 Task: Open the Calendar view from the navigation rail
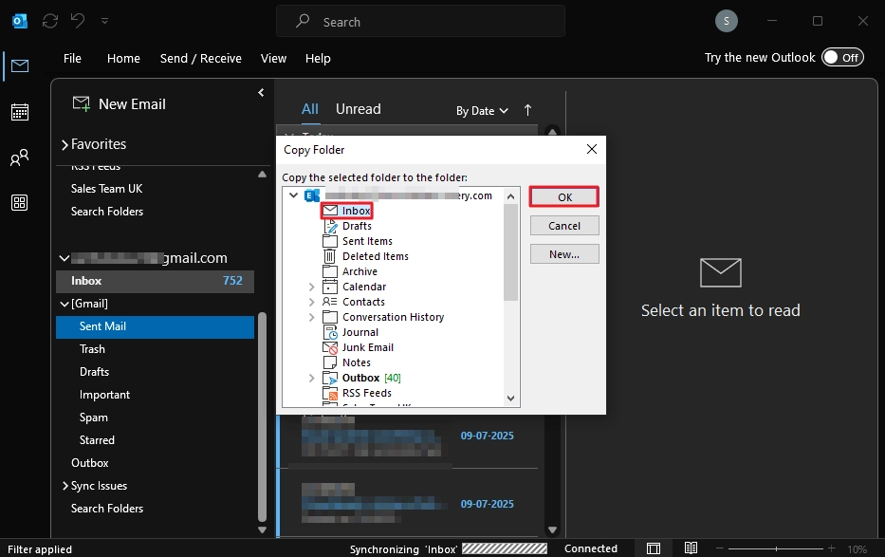[x=18, y=112]
